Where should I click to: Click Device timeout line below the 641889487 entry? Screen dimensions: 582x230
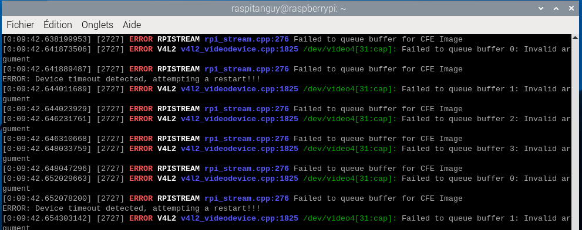tap(132, 79)
